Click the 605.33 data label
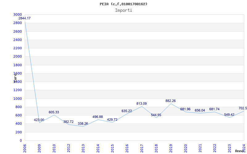Viewport: 247px width, 154px height. click(x=54, y=112)
